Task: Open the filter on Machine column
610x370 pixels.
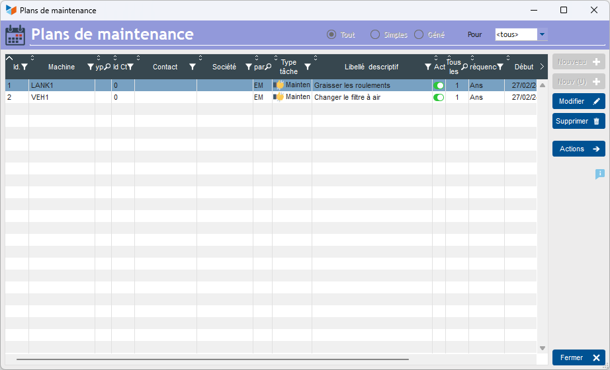Action: coord(91,67)
